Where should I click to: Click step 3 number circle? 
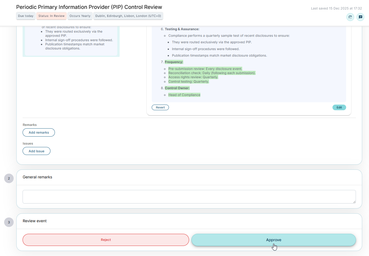[x=9, y=222]
